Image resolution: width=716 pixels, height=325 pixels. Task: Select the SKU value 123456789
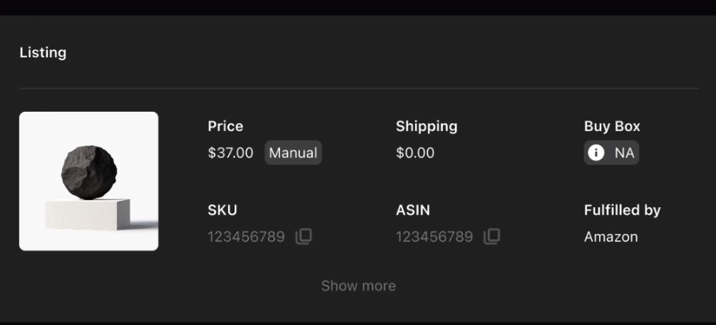(246, 237)
